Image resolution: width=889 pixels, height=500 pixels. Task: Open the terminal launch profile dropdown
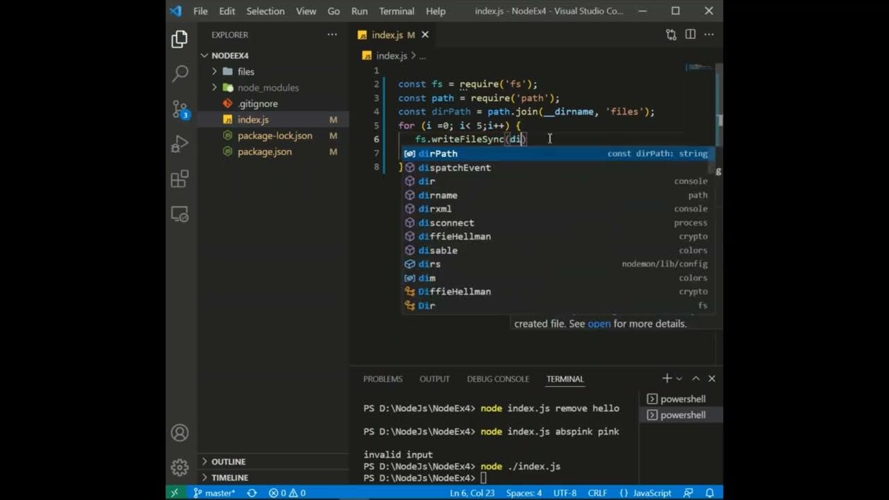pos(679,378)
